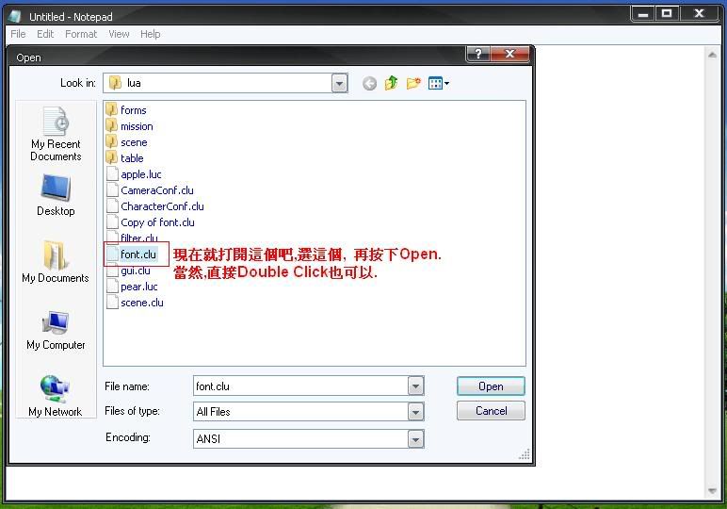Select My Computer in places bar

click(x=56, y=330)
